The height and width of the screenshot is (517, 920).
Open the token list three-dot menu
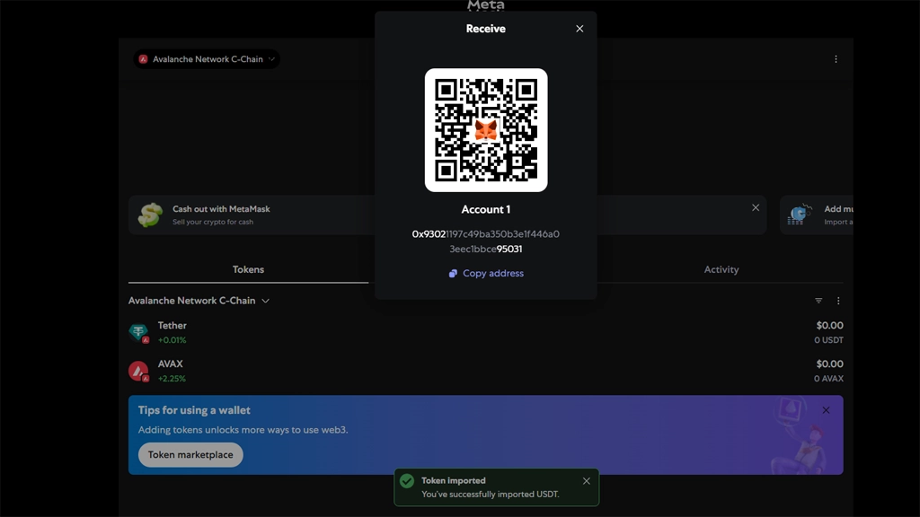click(x=838, y=301)
